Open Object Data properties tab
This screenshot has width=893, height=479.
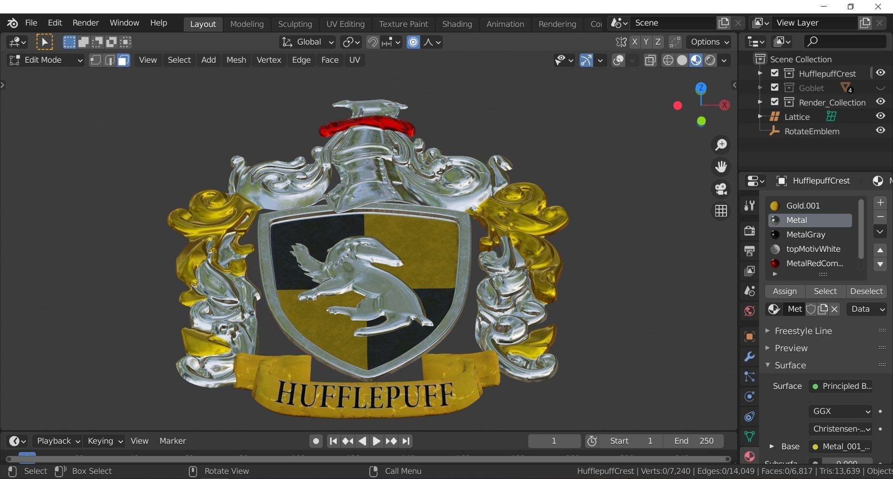click(749, 436)
